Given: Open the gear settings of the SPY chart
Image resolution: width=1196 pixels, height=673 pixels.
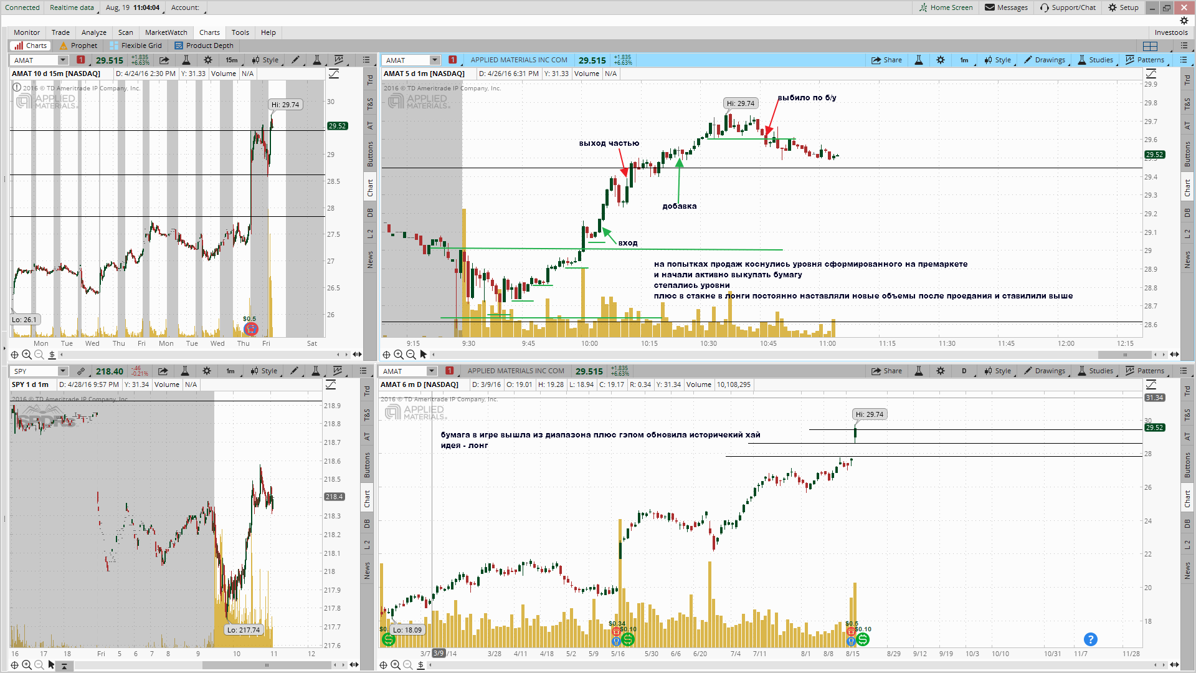Looking at the screenshot, I should pos(207,371).
